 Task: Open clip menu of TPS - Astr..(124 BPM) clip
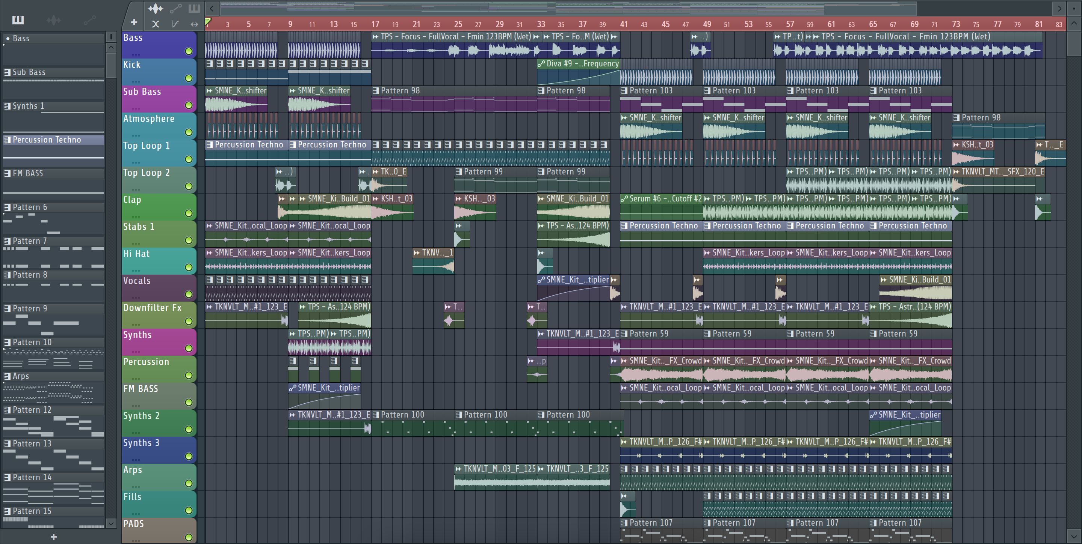(x=873, y=307)
